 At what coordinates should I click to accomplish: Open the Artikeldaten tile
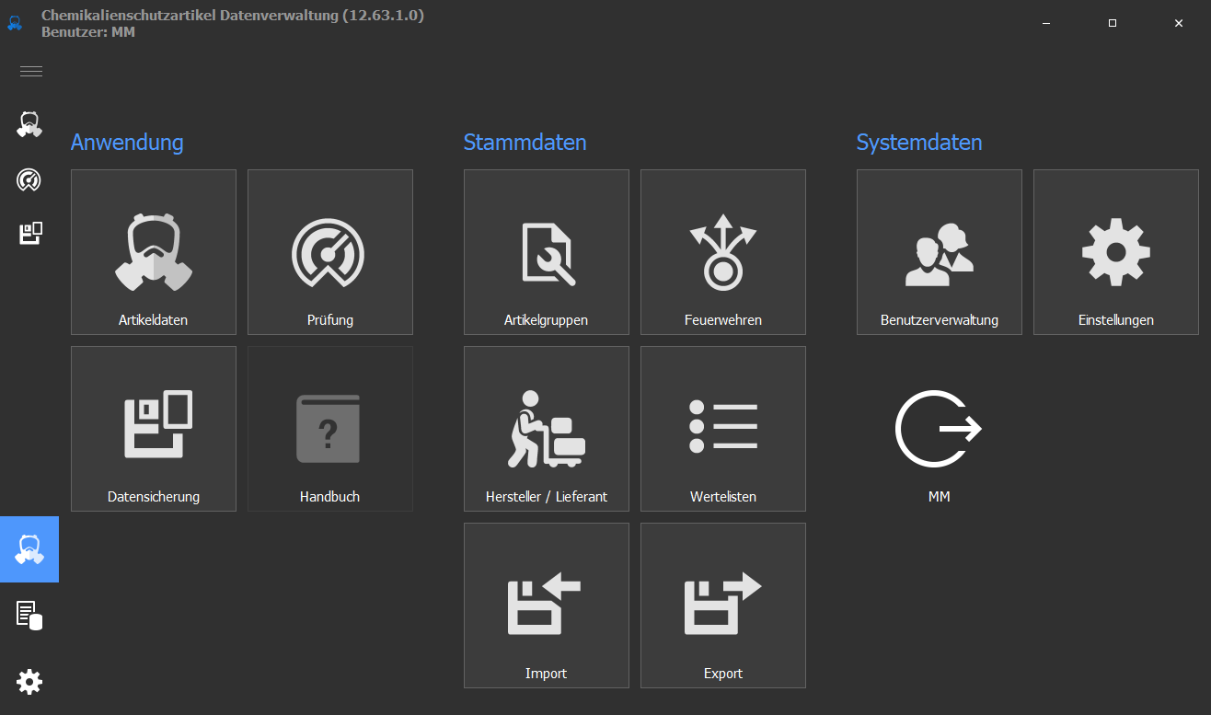(154, 252)
